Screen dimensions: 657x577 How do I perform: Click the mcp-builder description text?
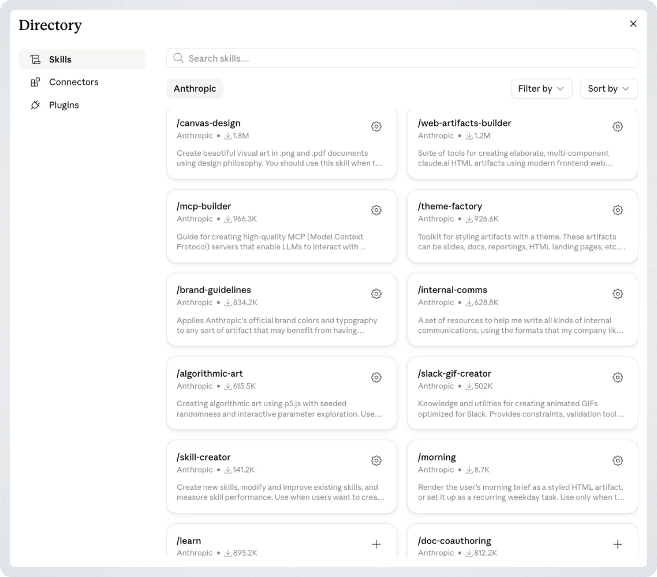point(271,242)
